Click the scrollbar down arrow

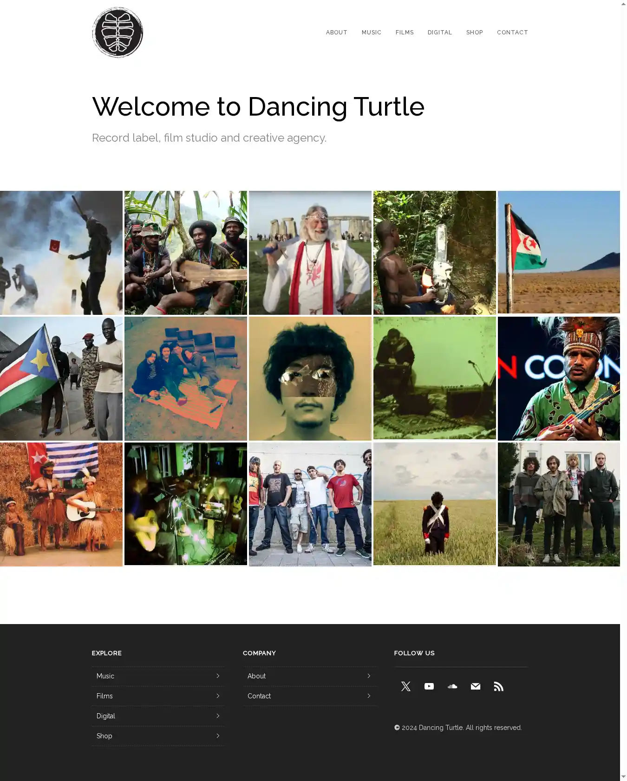tap(623, 777)
